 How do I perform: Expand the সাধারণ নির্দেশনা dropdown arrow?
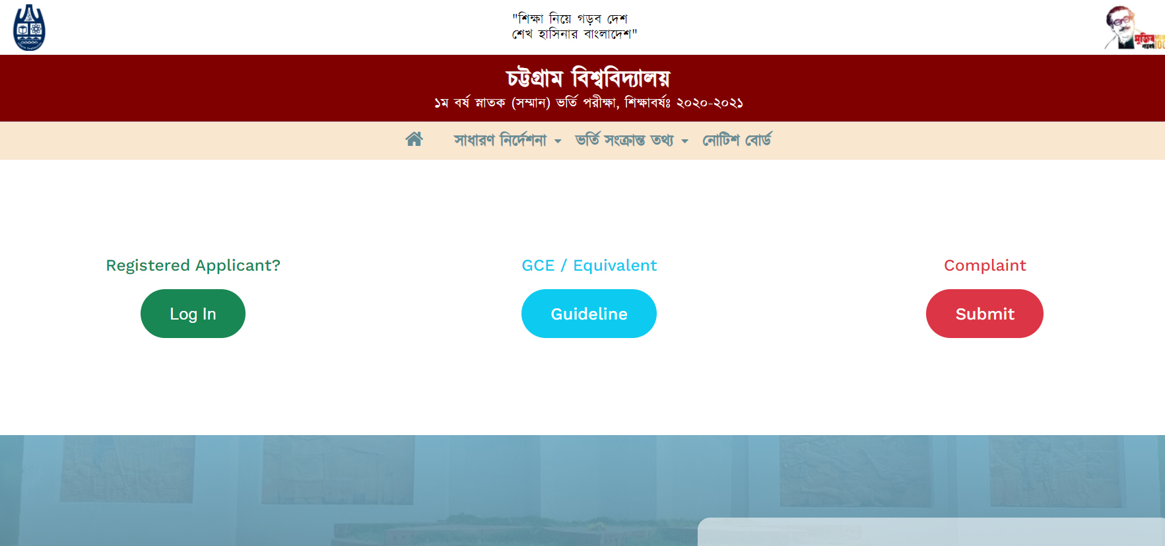pos(558,141)
